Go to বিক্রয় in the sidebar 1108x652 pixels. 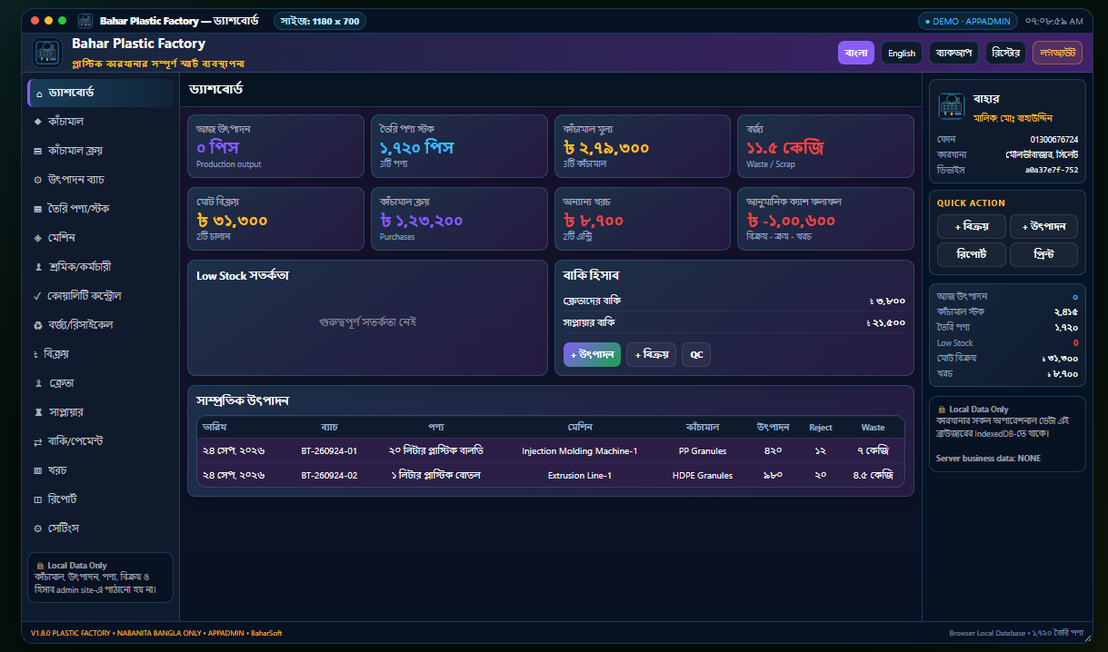[100, 354]
